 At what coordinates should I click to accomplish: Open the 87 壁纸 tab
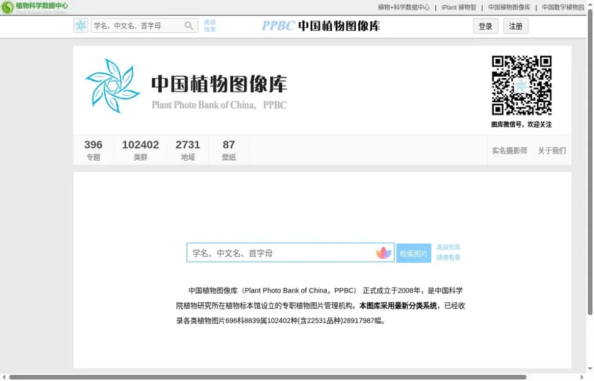click(x=229, y=150)
